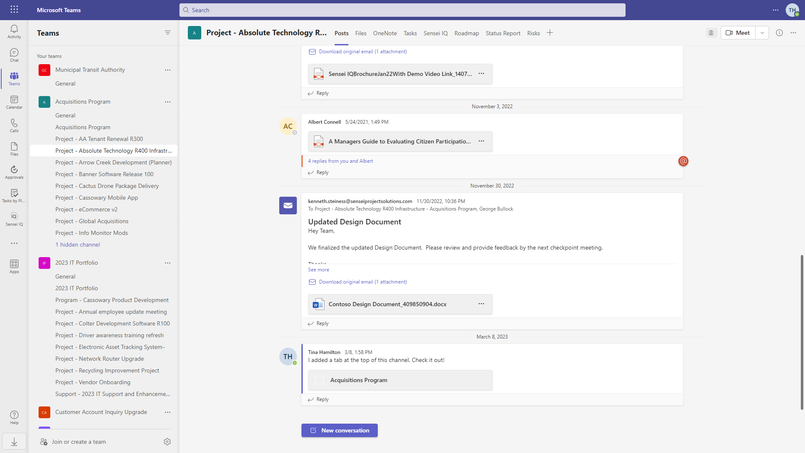This screenshot has width=805, height=453.
Task: Click Albert Connell's AC avatar
Action: [288, 126]
